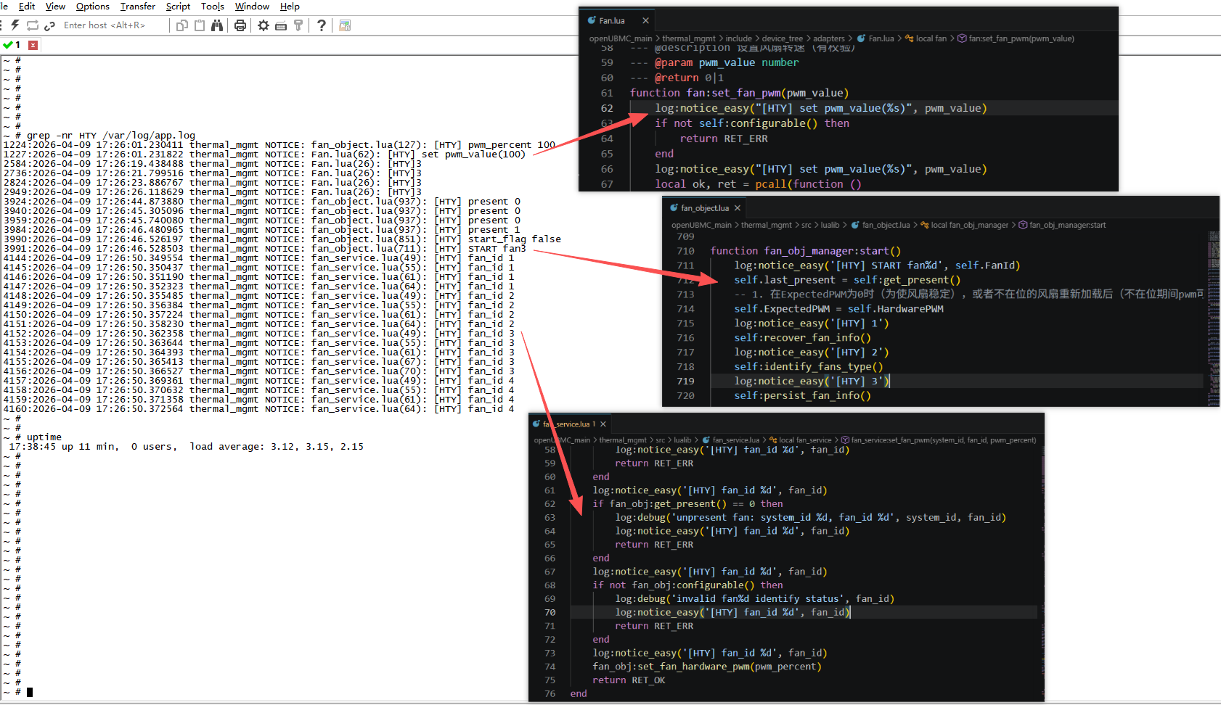Screen dimensions: 1221x705
Task: Click the Paste clipboard icon
Action: [200, 25]
